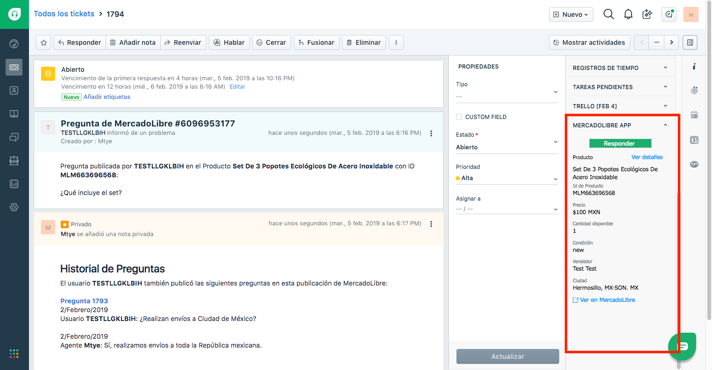The width and height of the screenshot is (712, 370).
Task: Click Reenviar in the toolbar
Action: [183, 42]
